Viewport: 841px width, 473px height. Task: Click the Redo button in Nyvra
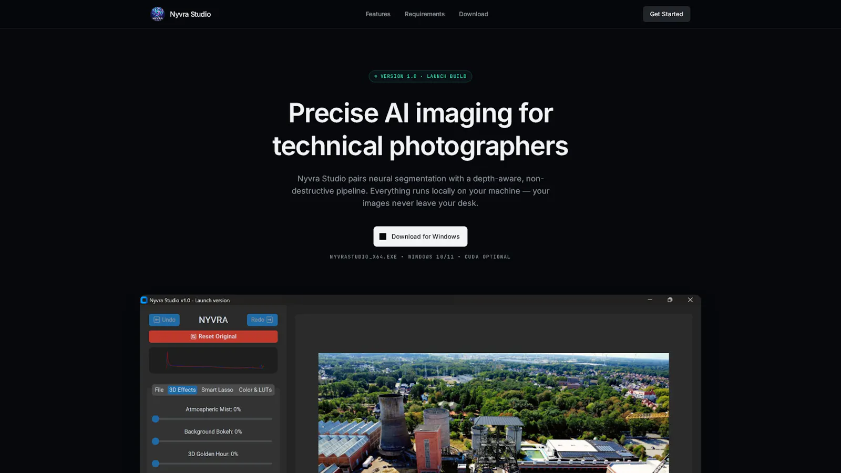tap(262, 320)
